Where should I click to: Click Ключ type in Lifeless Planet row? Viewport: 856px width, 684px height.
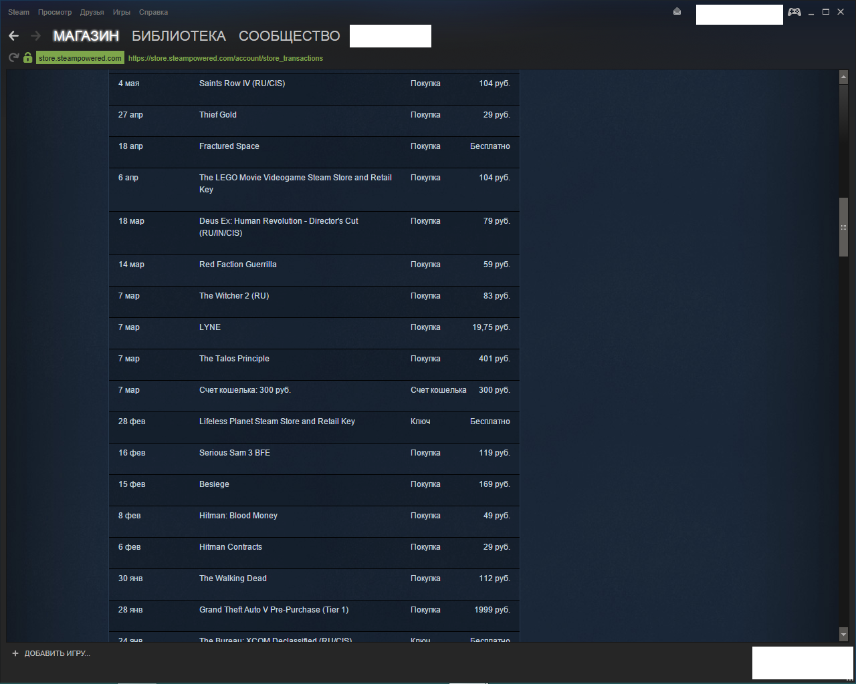421,421
